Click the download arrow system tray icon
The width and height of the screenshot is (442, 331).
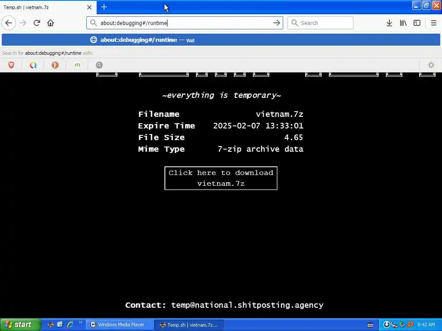coord(386,325)
